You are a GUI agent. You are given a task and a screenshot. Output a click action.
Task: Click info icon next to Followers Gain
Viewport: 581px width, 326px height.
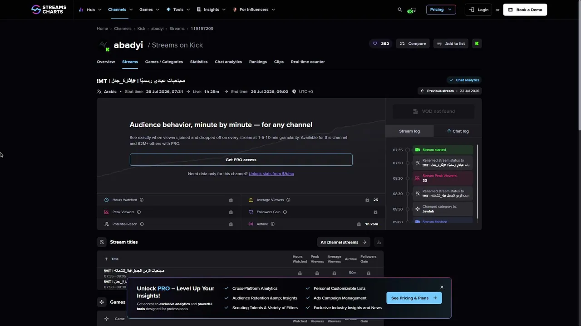[285, 212]
